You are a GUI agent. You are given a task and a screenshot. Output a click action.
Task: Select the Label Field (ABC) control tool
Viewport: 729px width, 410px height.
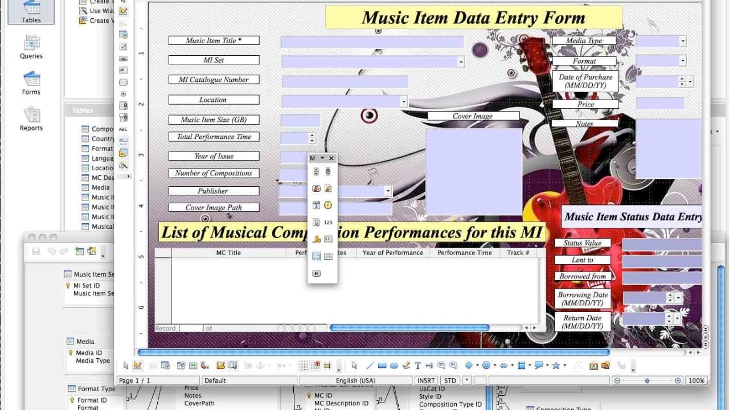[x=123, y=129]
